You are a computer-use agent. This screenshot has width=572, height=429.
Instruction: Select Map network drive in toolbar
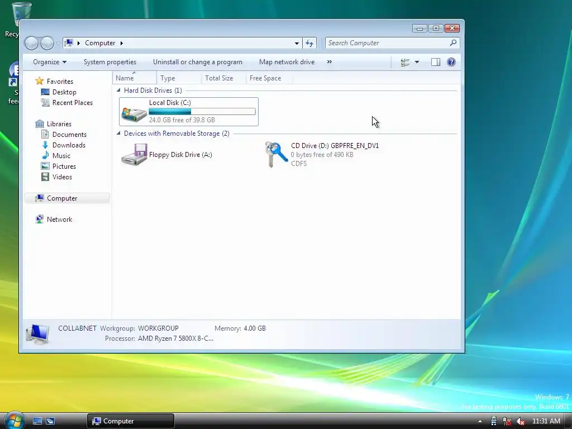coord(287,62)
